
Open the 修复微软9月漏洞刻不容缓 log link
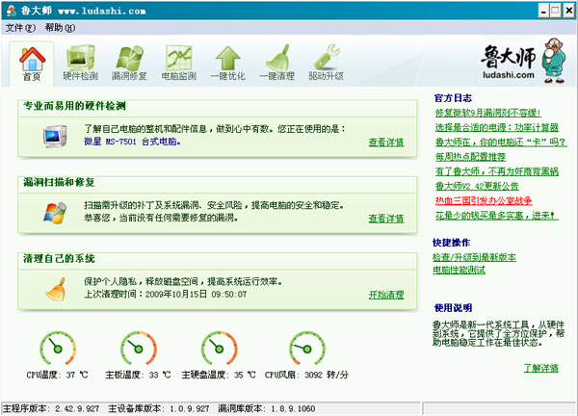[x=488, y=113]
